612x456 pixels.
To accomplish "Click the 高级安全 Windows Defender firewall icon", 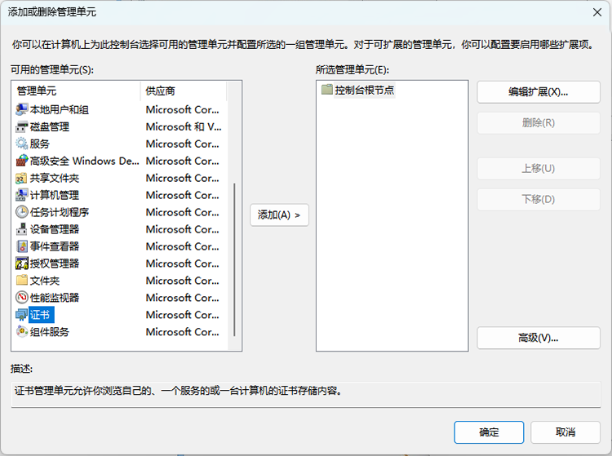I will point(21,161).
